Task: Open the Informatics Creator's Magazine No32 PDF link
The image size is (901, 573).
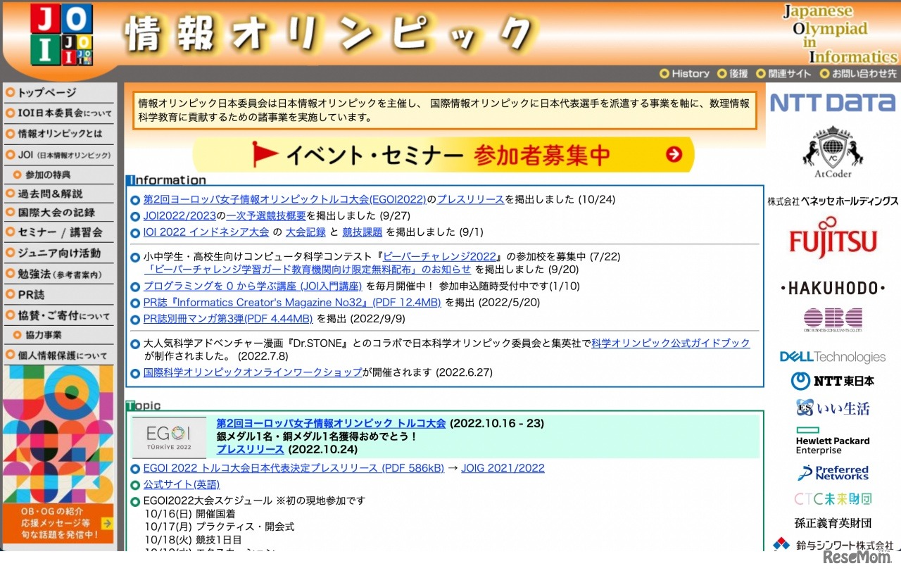Action: [x=292, y=302]
